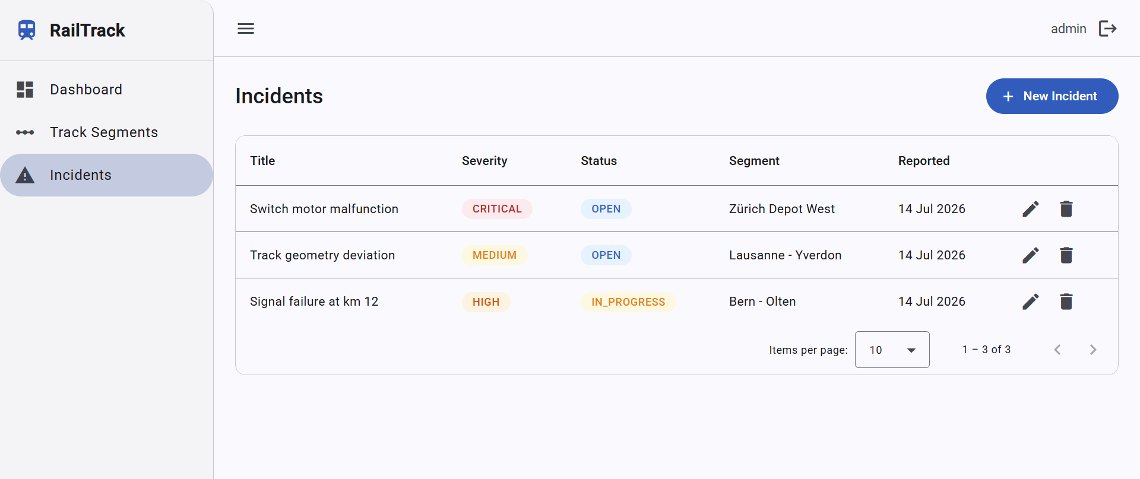This screenshot has width=1140, height=479.
Task: Click the 'Items per page:' label
Action: (x=808, y=350)
